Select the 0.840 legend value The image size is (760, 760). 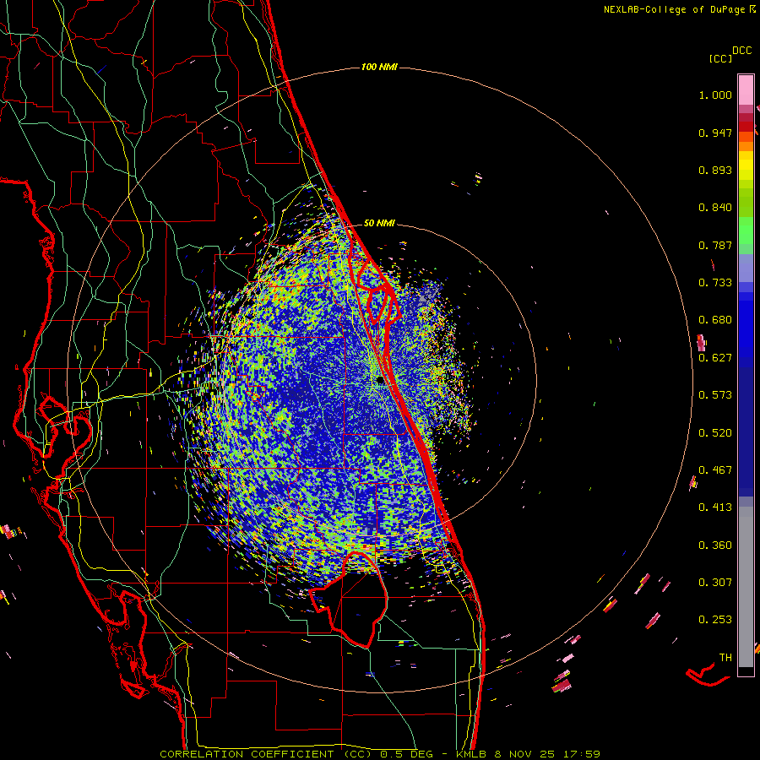pyautogui.click(x=715, y=208)
